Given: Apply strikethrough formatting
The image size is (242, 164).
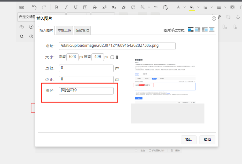Looking at the screenshot, I should [95, 7].
